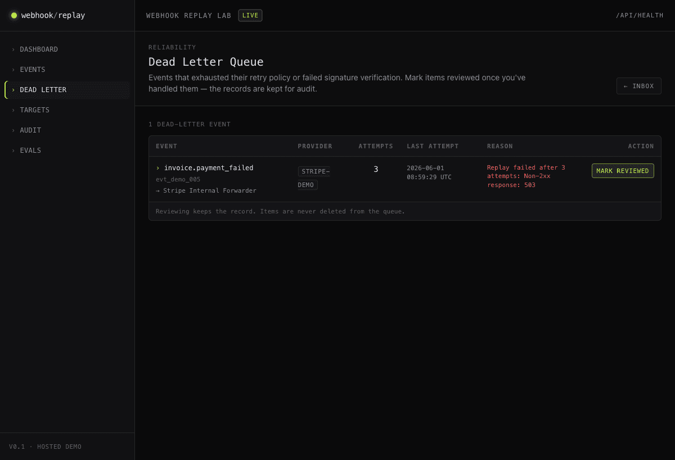This screenshot has width=675, height=460.
Task: Navigate to Audit in the sidebar
Action: pos(67,130)
